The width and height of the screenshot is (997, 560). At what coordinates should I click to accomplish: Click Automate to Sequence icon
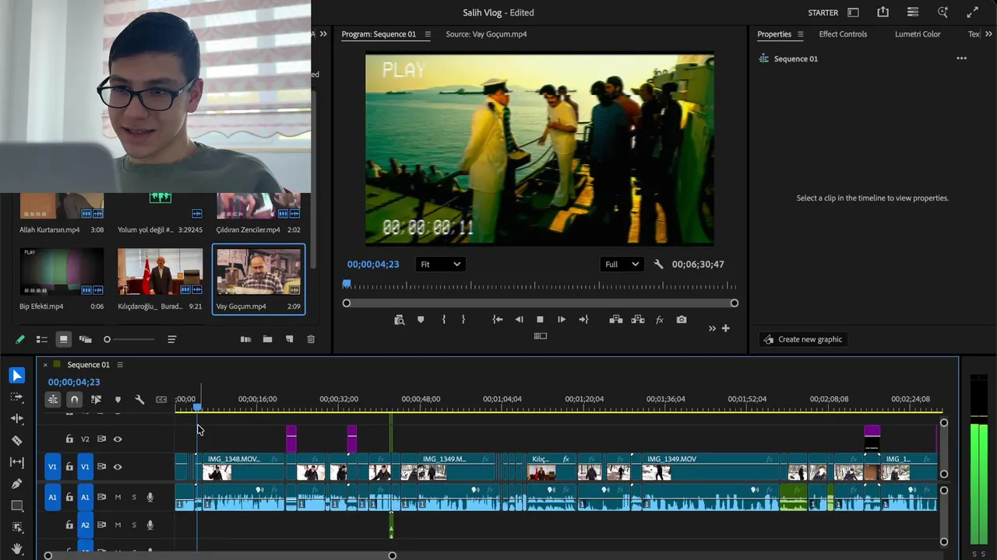[x=245, y=339]
